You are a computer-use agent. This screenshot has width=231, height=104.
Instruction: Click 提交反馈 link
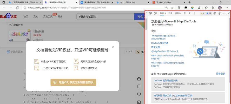[155, 47]
